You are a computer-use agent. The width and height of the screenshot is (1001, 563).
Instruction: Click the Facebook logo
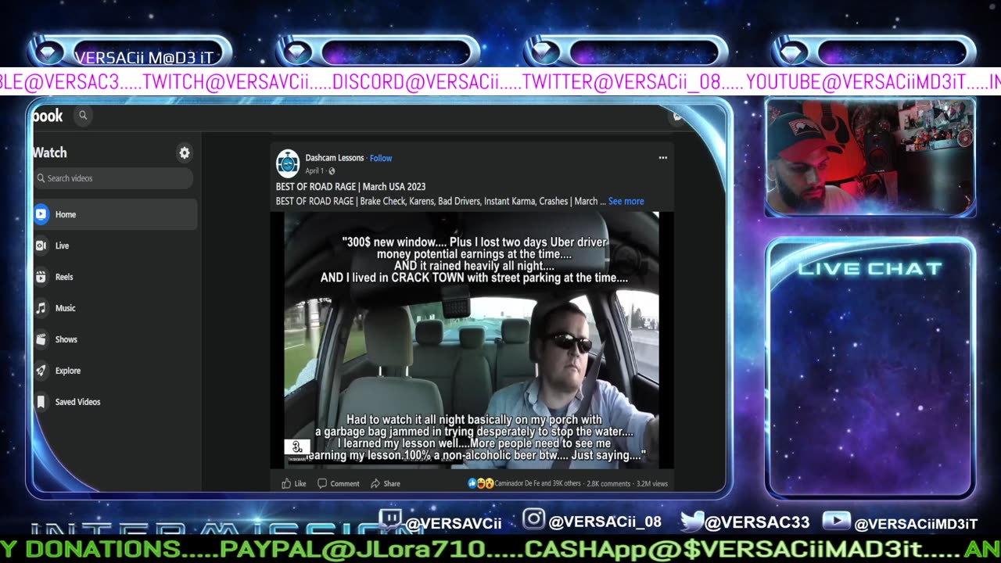tap(47, 116)
